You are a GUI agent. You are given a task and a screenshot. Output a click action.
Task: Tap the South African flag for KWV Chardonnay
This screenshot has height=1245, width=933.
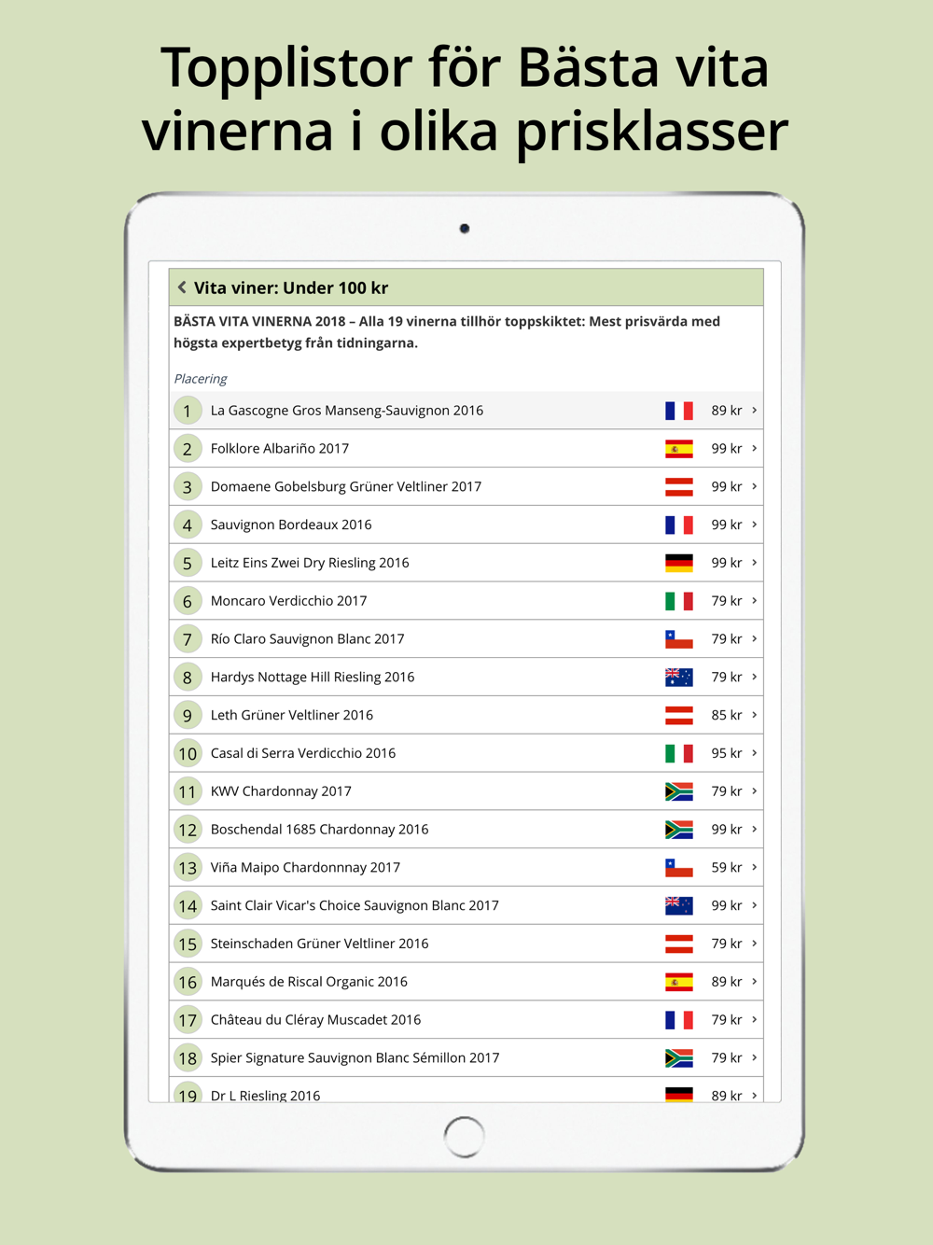(x=679, y=791)
